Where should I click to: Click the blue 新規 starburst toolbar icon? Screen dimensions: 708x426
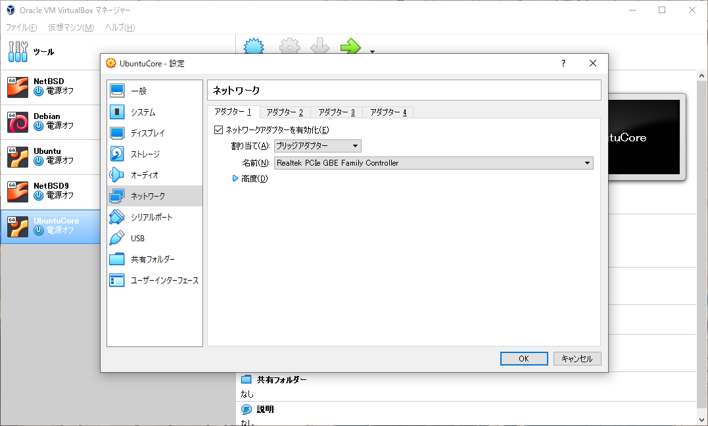point(254,46)
